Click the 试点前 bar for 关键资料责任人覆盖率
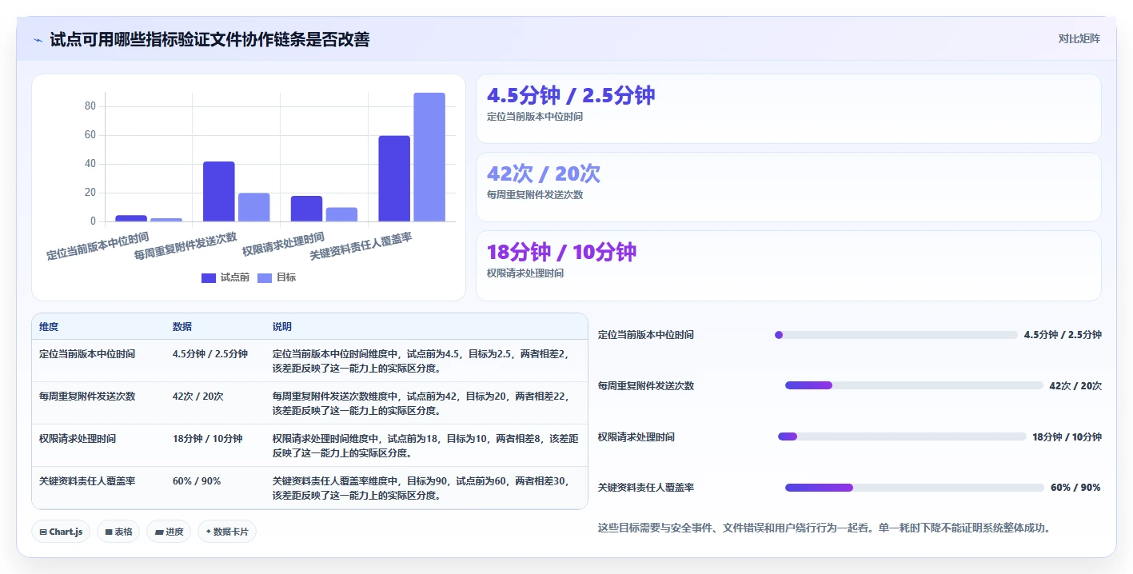 (x=394, y=178)
